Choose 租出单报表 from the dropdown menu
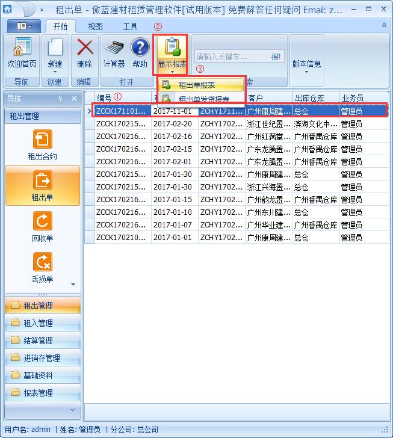The width and height of the screenshot is (393, 438). point(197,85)
